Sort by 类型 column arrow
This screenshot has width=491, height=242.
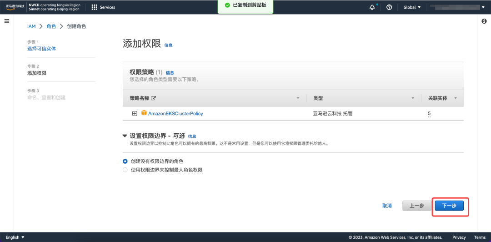pyautogui.click(x=413, y=98)
